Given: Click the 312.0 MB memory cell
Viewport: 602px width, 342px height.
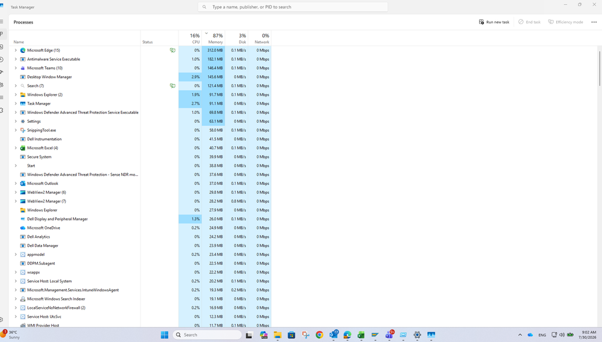Looking at the screenshot, I should tap(213, 50).
